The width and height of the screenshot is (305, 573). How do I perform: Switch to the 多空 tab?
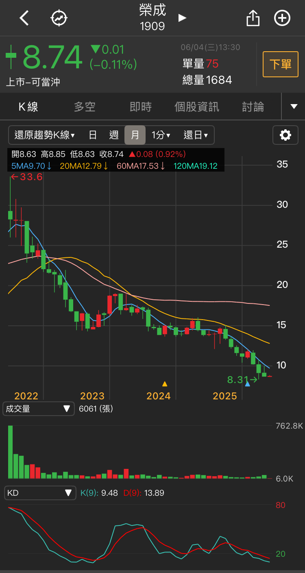click(85, 107)
